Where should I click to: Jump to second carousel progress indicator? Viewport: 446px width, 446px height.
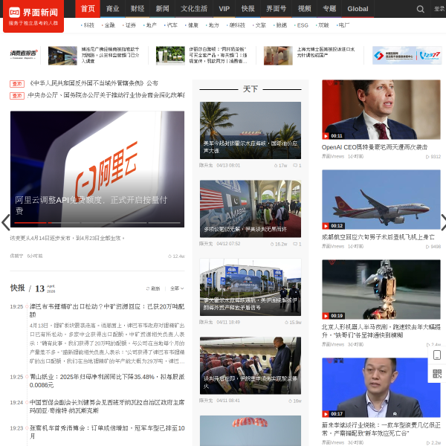(x=64, y=223)
